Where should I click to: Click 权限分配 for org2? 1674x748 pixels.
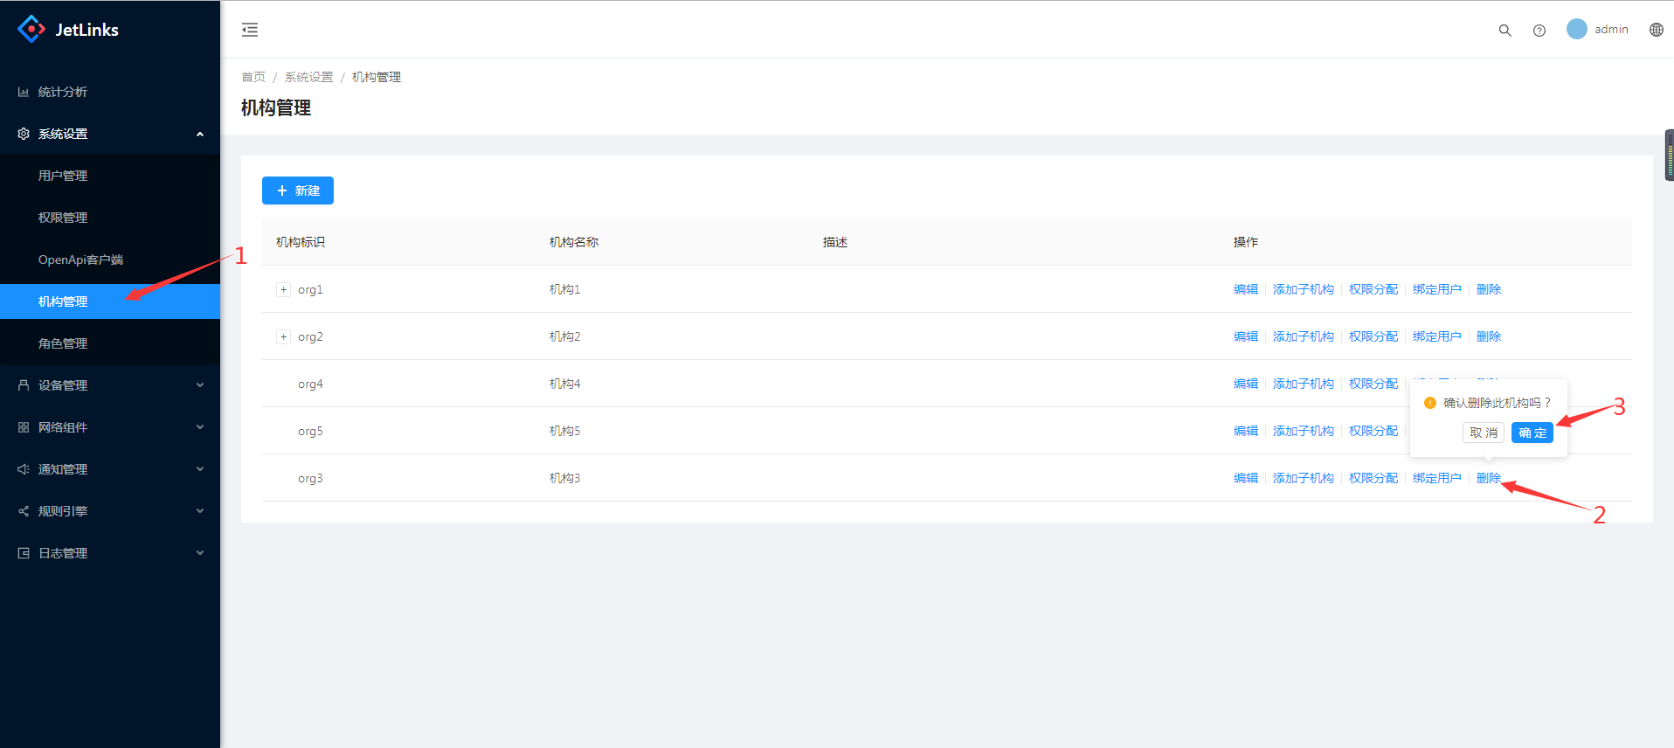click(x=1373, y=336)
